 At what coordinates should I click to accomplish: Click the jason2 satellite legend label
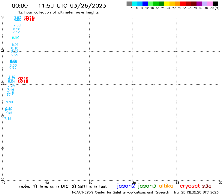[x=126, y=186]
